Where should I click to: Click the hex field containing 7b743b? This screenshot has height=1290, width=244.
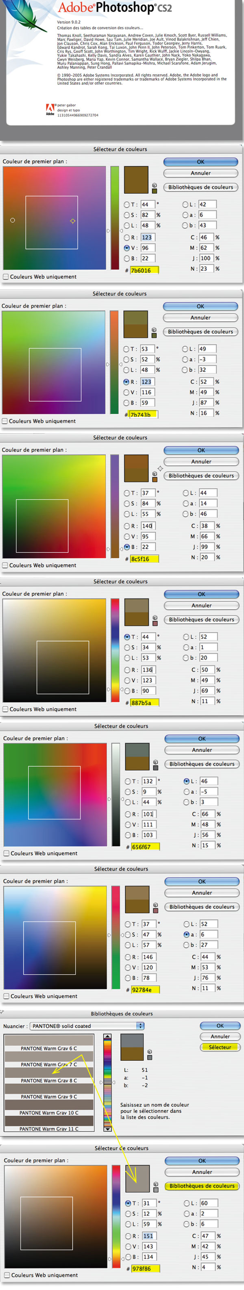click(143, 415)
